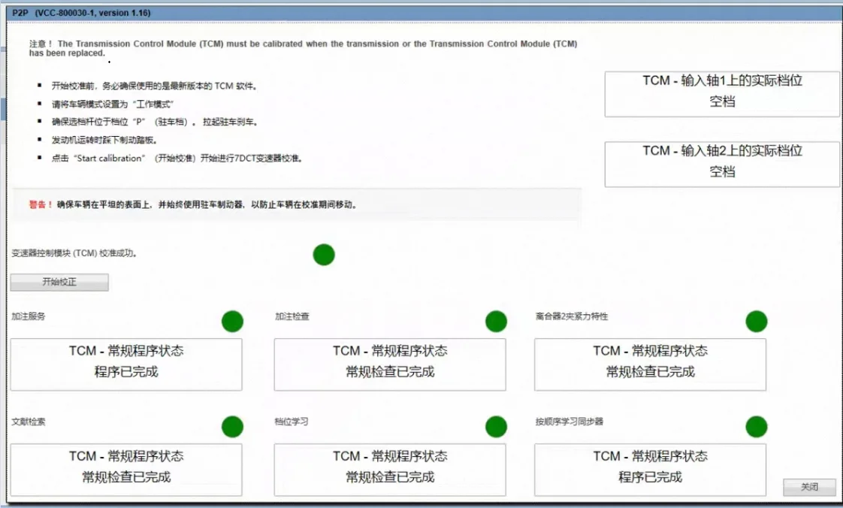This screenshot has width=843, height=508.
Task: Click green status dot for 加注服务
Action: click(x=232, y=322)
